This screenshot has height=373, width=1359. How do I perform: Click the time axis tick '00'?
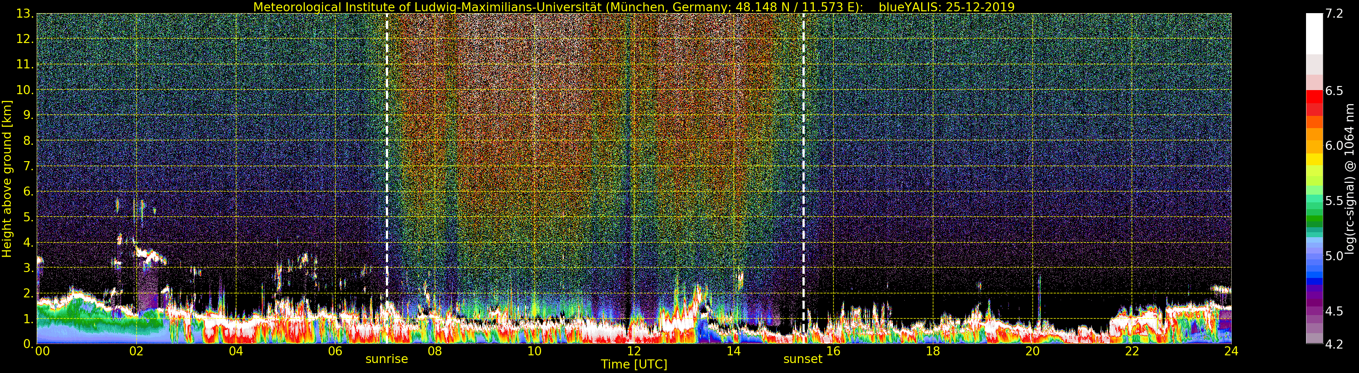(42, 351)
